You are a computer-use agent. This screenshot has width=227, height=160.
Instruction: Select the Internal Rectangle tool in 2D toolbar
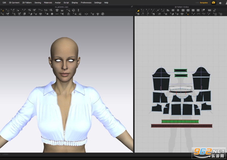coord(188,10)
